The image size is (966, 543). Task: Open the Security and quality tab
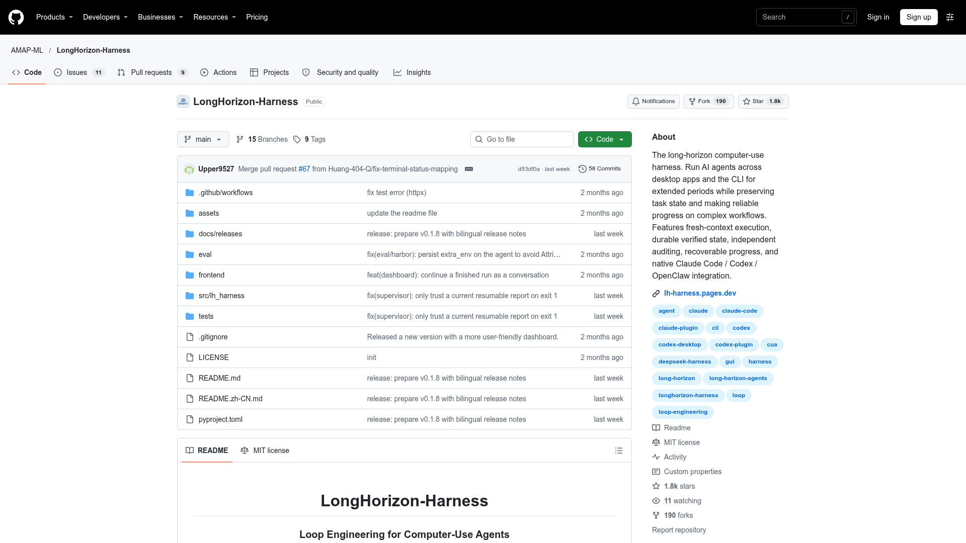pos(340,72)
